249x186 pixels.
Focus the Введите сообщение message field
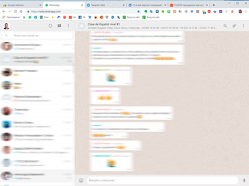click(x=162, y=180)
